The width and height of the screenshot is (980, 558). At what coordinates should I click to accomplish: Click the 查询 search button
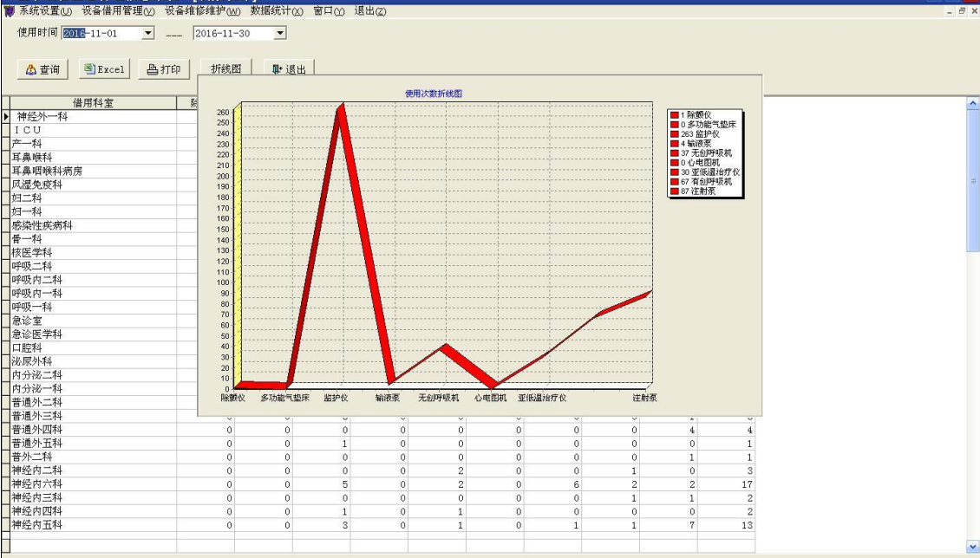(43, 70)
